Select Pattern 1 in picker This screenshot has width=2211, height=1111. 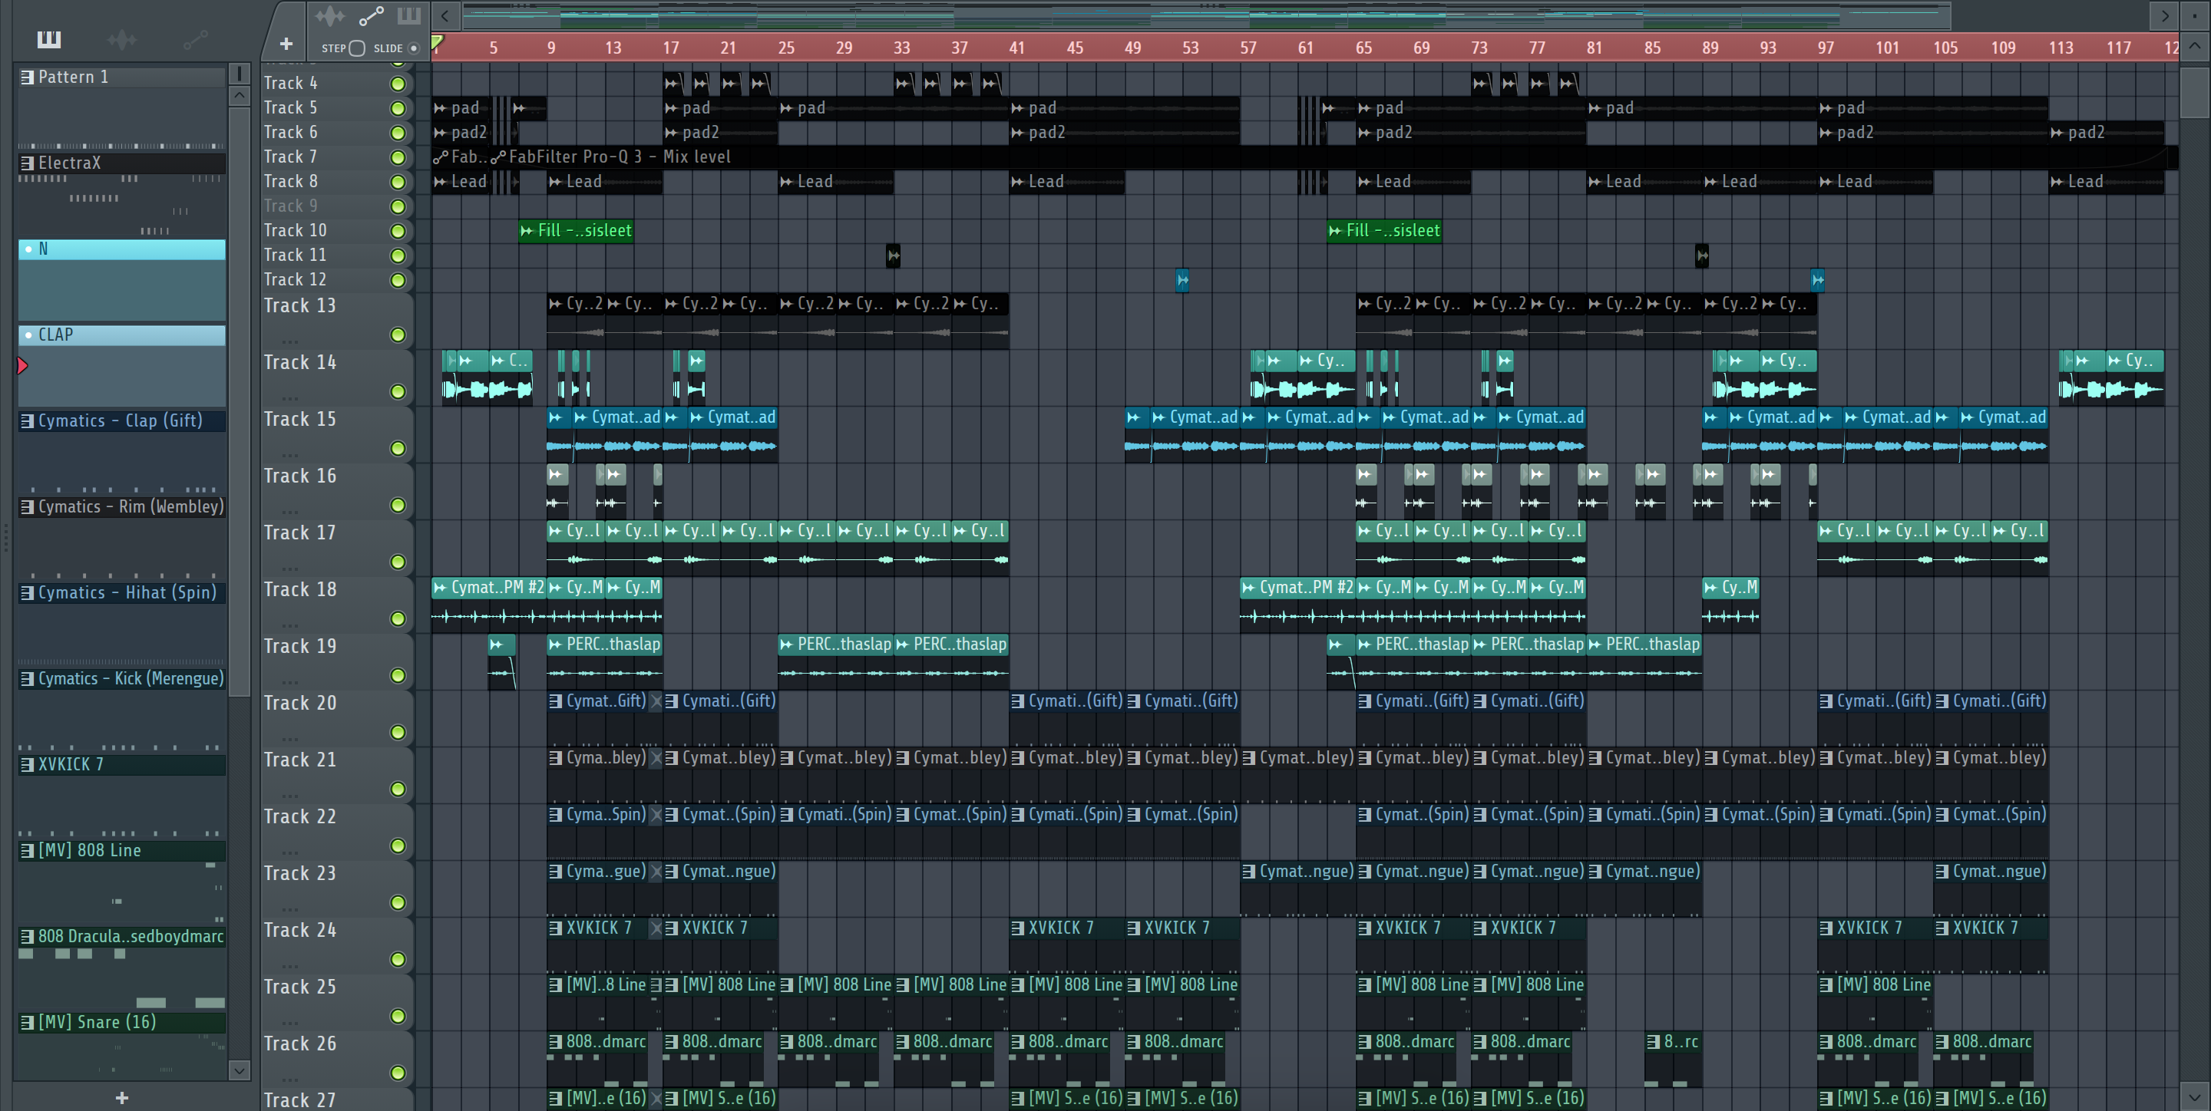122,77
